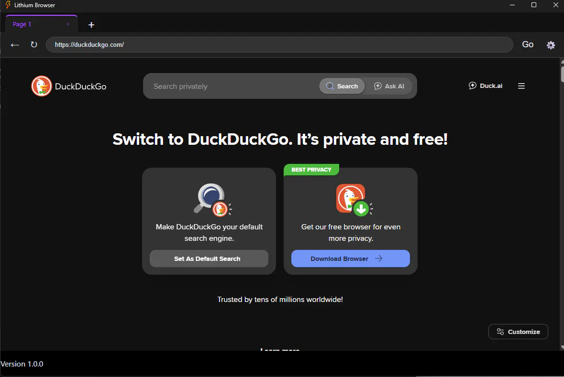
Task: Click the Version 1.0.0 status text
Action: pyautogui.click(x=22, y=364)
